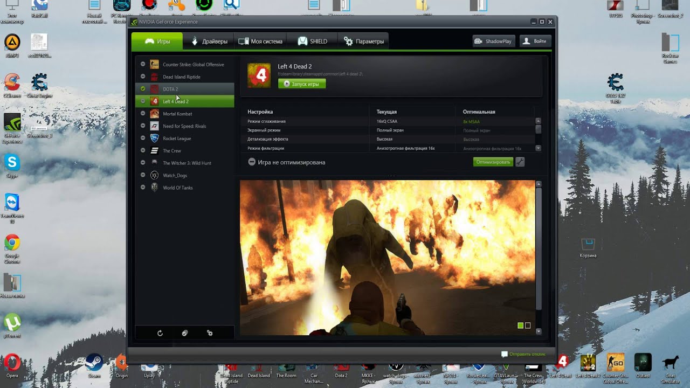Click the Counter Strike: Global Offensive game icon
This screenshot has width=690, height=388.
click(x=154, y=65)
